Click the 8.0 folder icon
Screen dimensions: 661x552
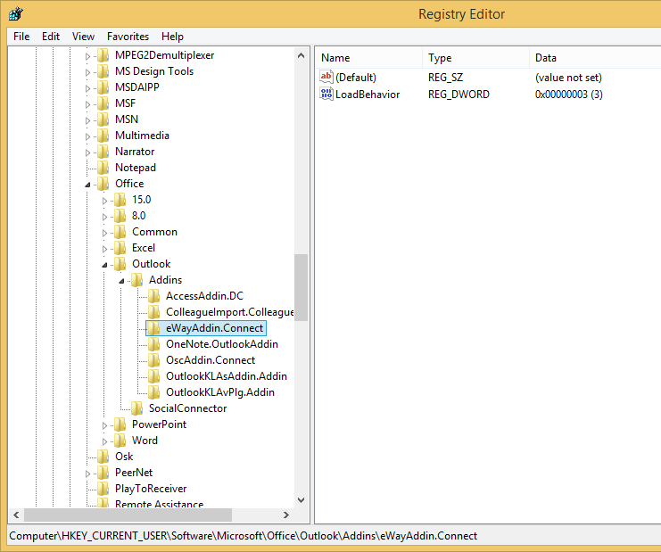click(x=120, y=216)
